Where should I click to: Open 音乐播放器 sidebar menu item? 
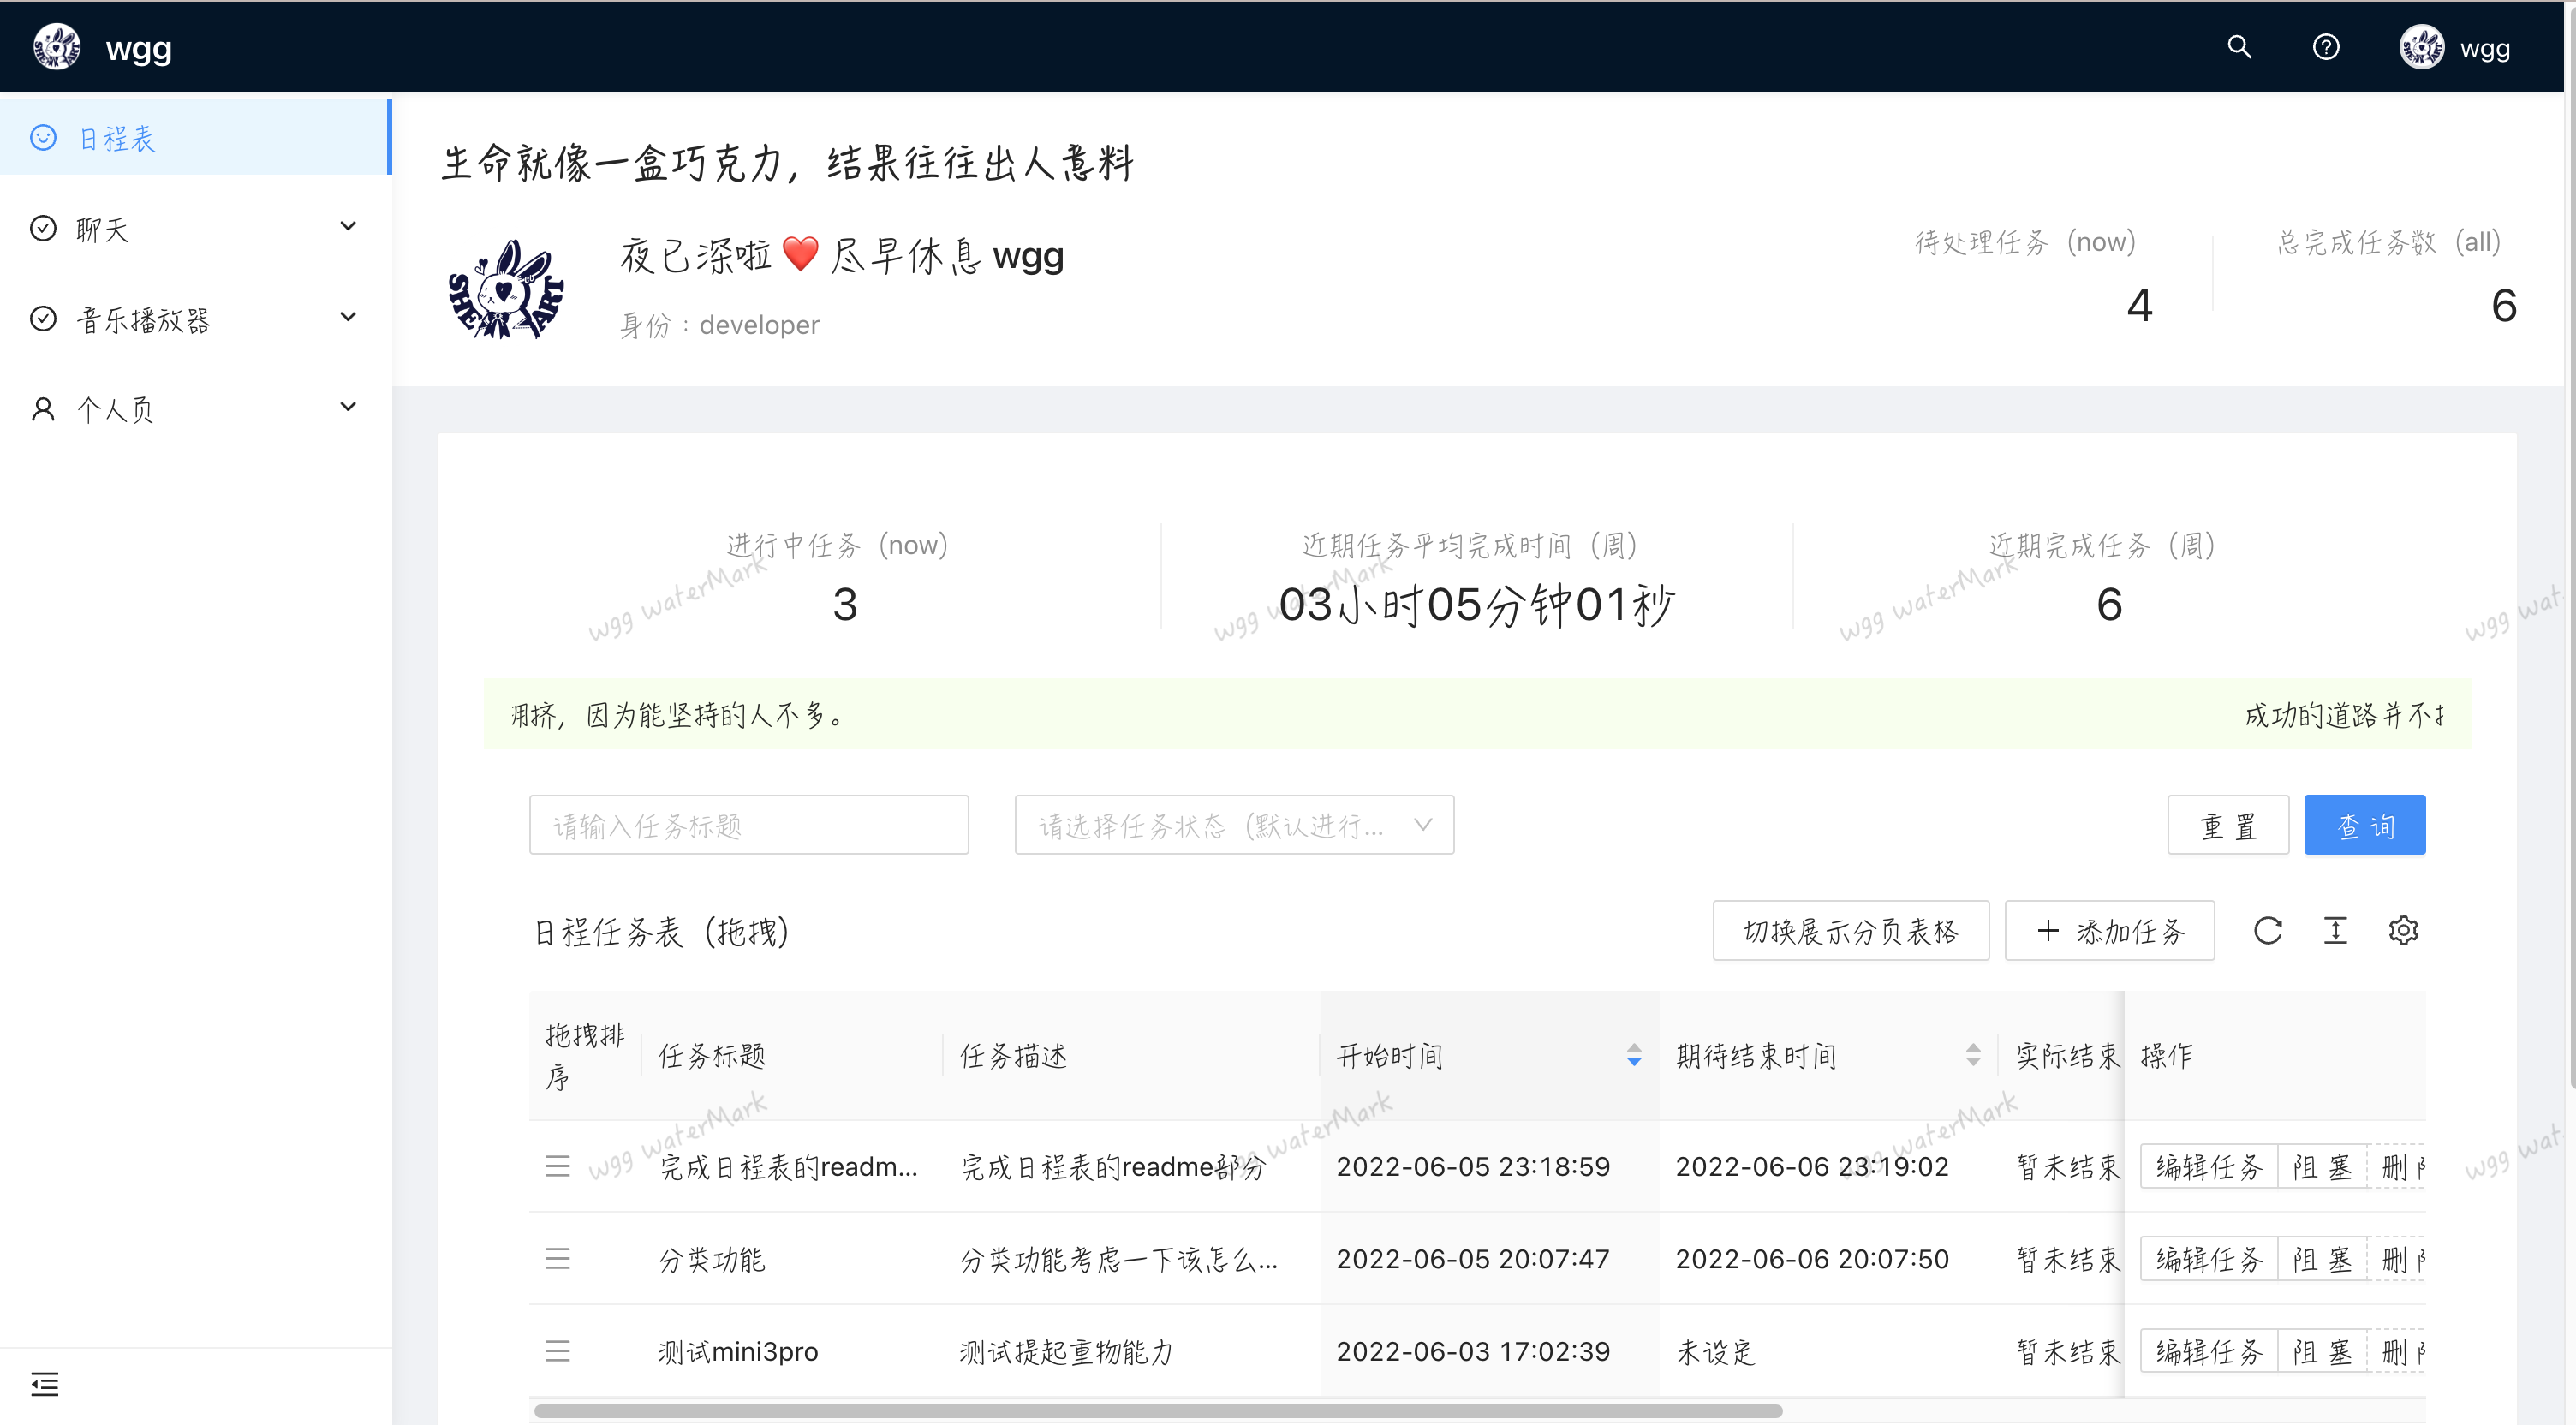196,319
